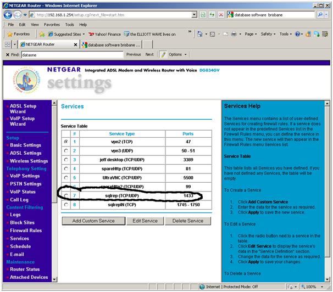Click the Compatibility View icon in address bar

tap(203, 15)
